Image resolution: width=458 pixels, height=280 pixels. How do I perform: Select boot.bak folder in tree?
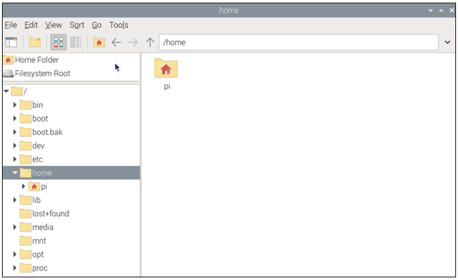[41, 132]
